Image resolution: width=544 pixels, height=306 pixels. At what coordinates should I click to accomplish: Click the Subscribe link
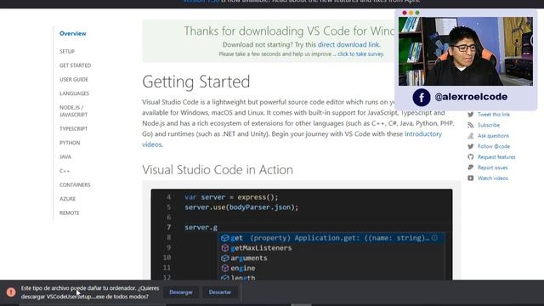coord(489,125)
